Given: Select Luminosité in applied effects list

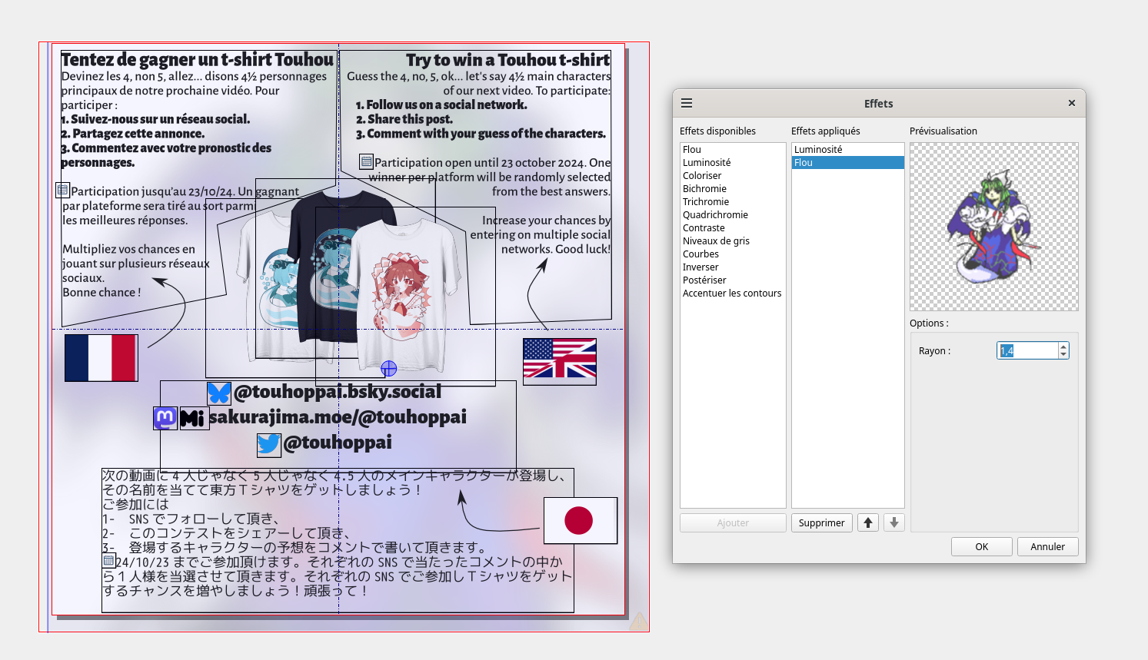Looking at the screenshot, I should click(847, 149).
